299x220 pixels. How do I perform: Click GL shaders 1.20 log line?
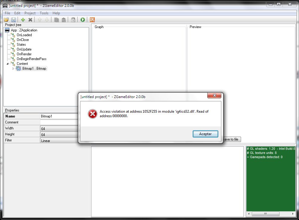click(271, 149)
